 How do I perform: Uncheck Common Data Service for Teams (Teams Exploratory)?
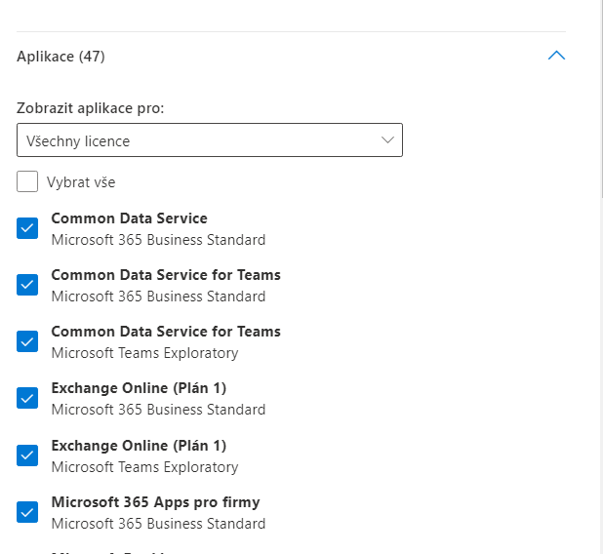(x=27, y=341)
